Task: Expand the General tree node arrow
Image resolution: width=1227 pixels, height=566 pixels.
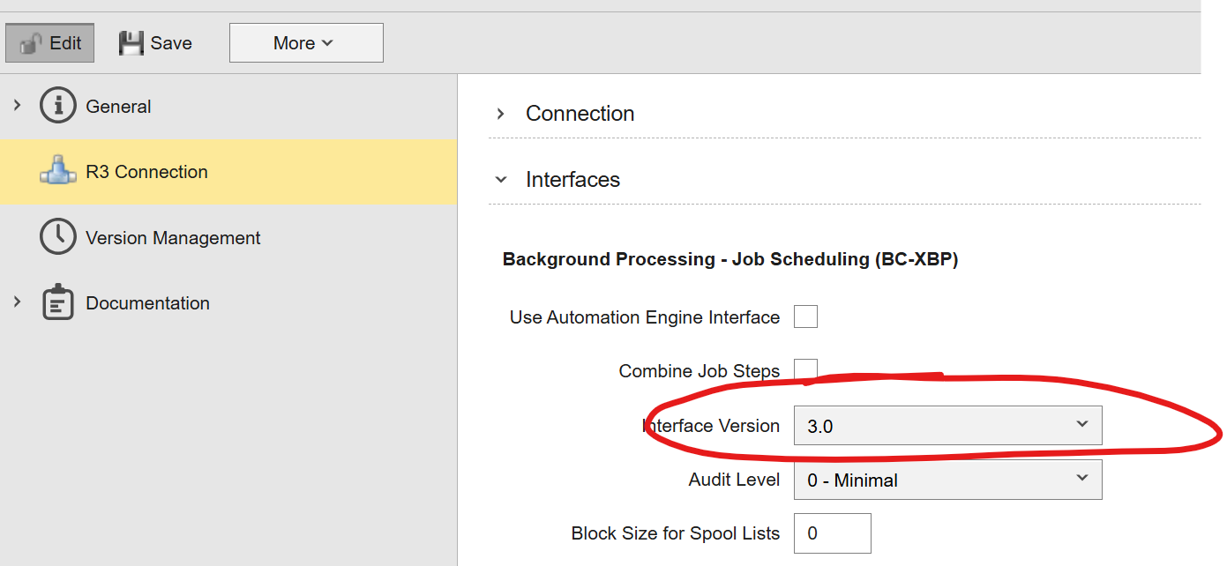Action: click(x=17, y=106)
